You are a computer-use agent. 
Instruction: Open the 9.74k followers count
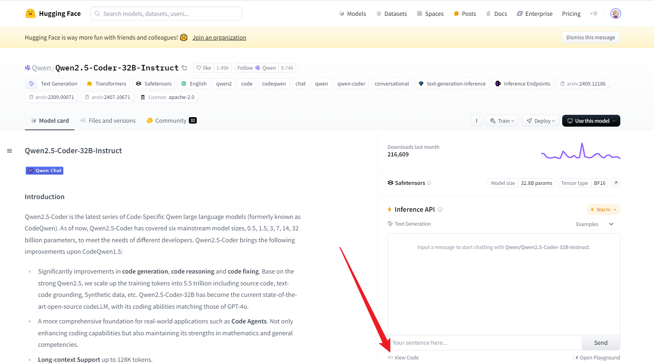pyautogui.click(x=287, y=68)
